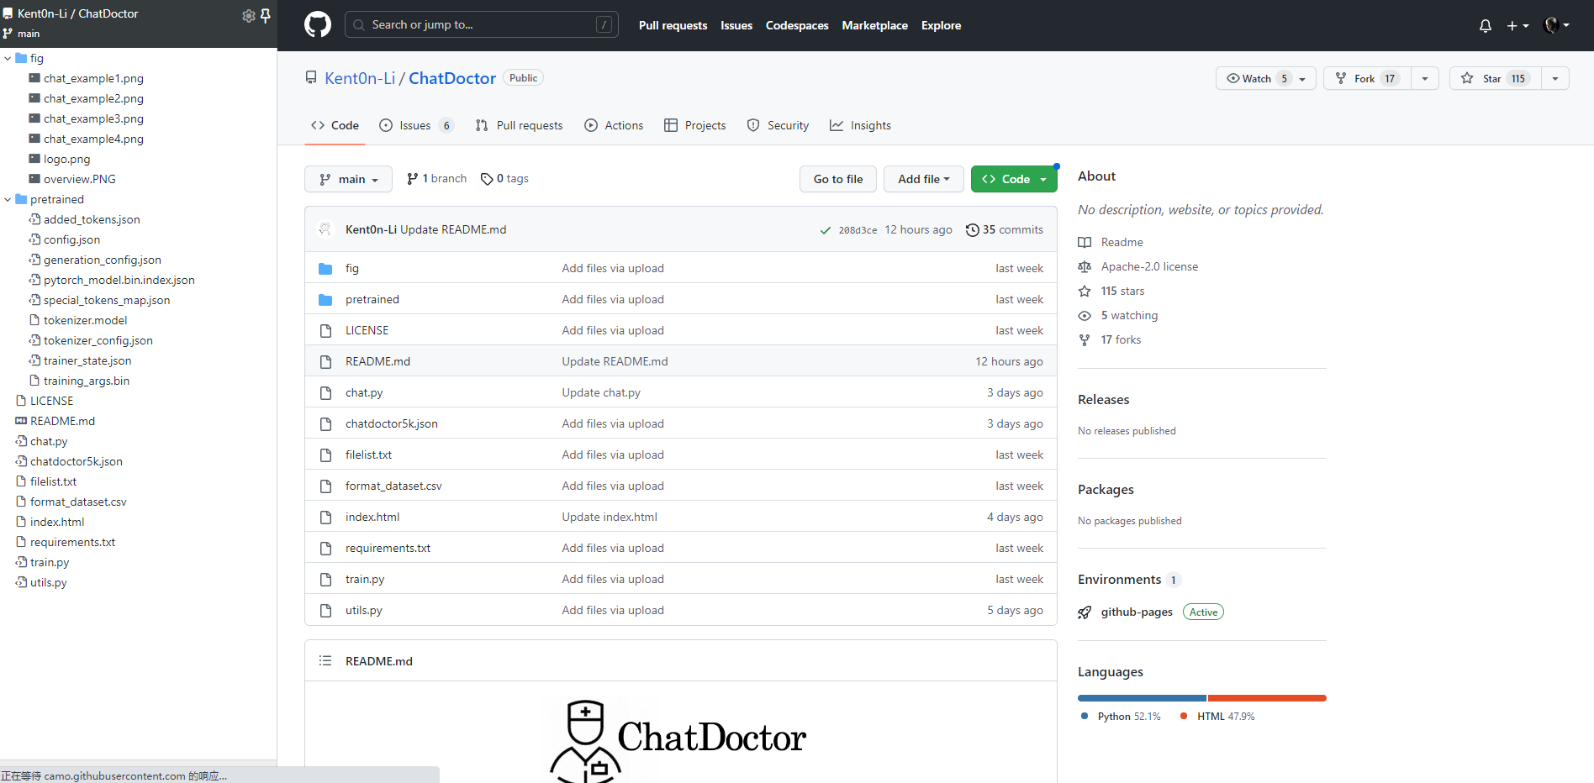Screen dimensions: 1594x783
Task: Switch to the Code tab
Action: point(335,125)
